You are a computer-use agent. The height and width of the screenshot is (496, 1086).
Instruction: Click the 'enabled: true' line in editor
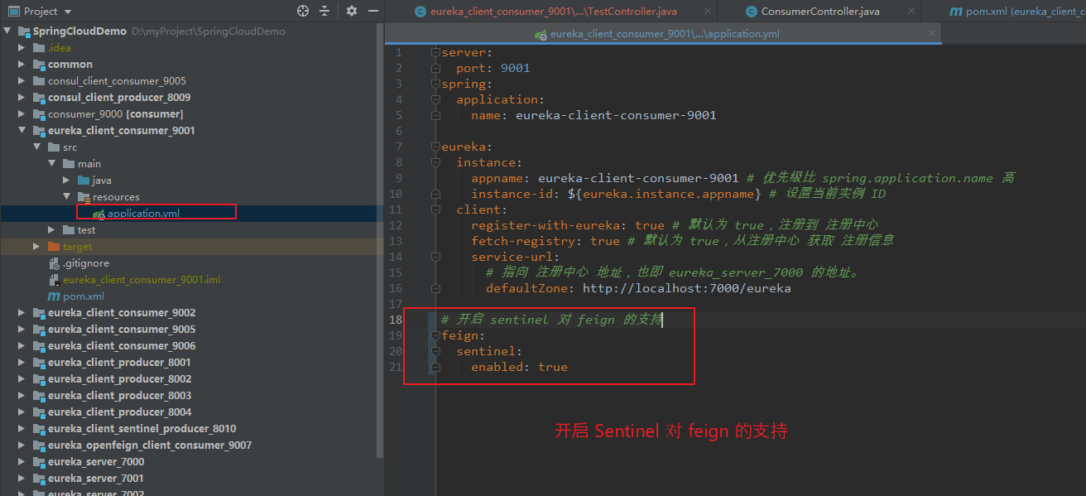point(519,367)
